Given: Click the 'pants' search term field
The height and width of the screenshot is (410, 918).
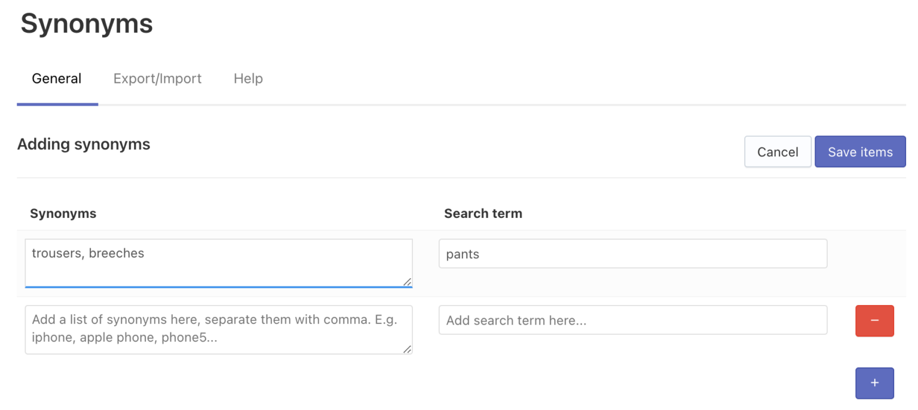Looking at the screenshot, I should coord(632,253).
